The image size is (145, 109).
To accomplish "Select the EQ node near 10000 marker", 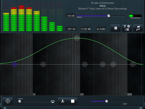I will 133,64.
